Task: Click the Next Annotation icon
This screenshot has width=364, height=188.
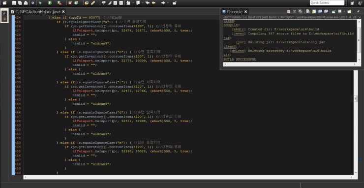Action: click(x=128, y=3)
